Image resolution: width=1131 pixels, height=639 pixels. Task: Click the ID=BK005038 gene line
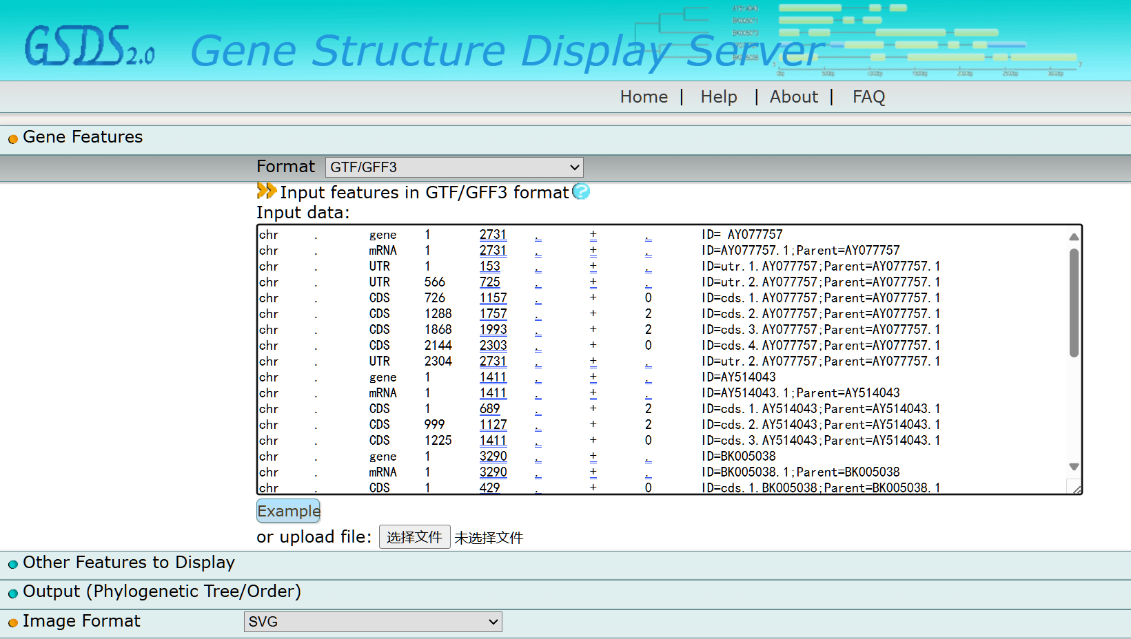[x=738, y=457]
